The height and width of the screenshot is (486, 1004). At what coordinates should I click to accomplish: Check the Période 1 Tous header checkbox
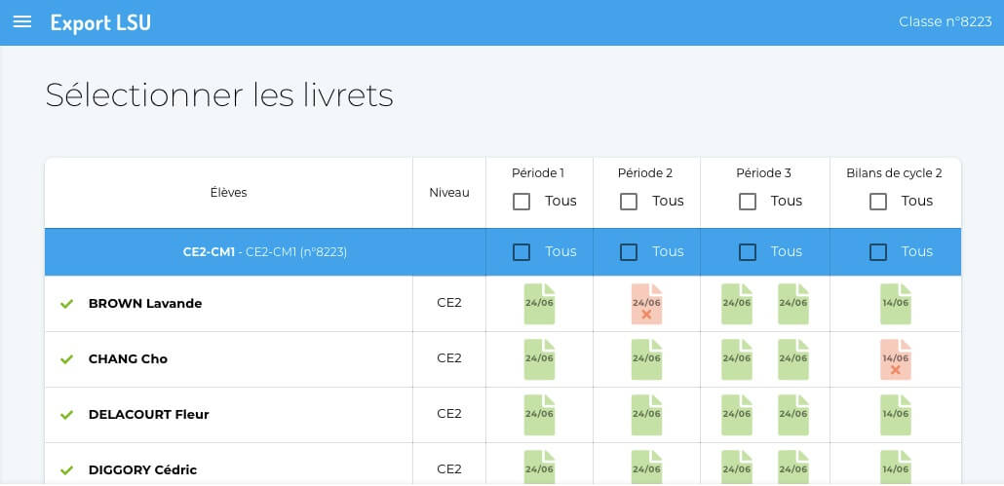coord(521,202)
